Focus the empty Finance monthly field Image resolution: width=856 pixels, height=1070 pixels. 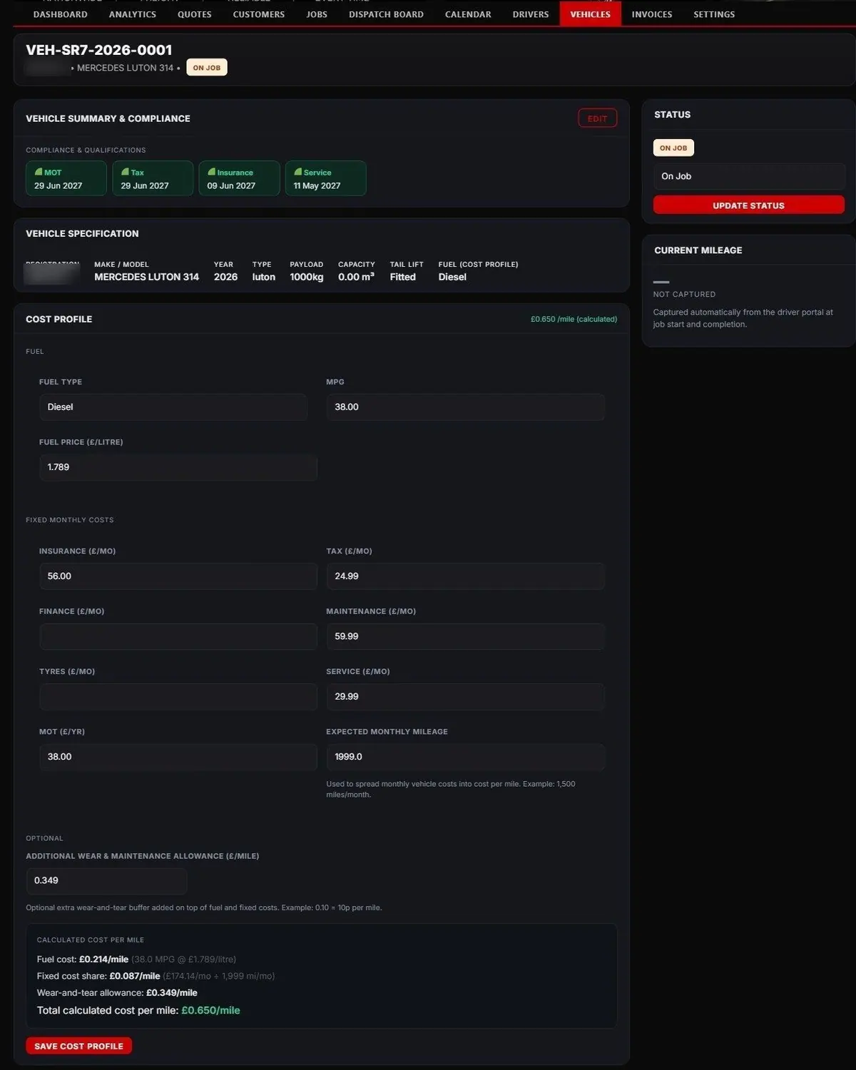click(x=178, y=636)
